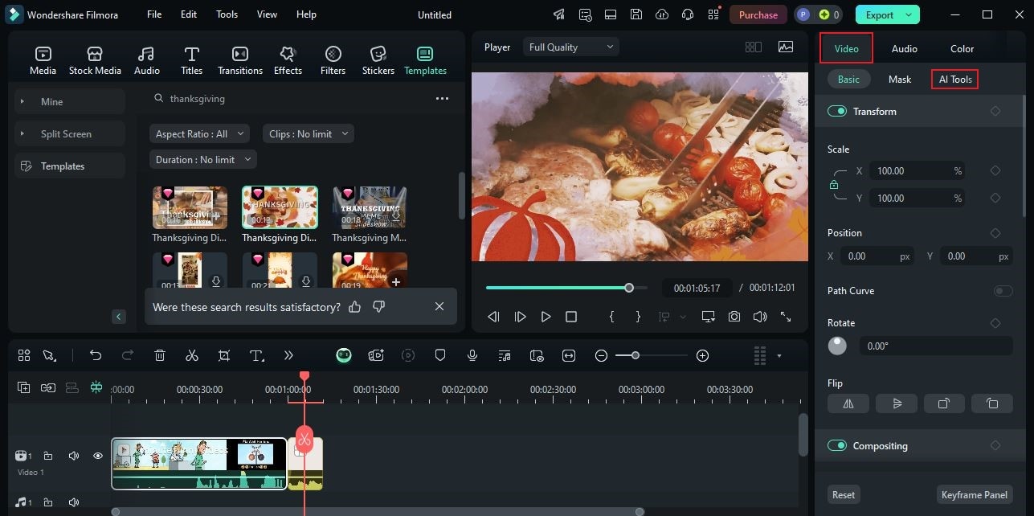
Task: Open the Clips: No limit dropdown
Action: click(309, 134)
